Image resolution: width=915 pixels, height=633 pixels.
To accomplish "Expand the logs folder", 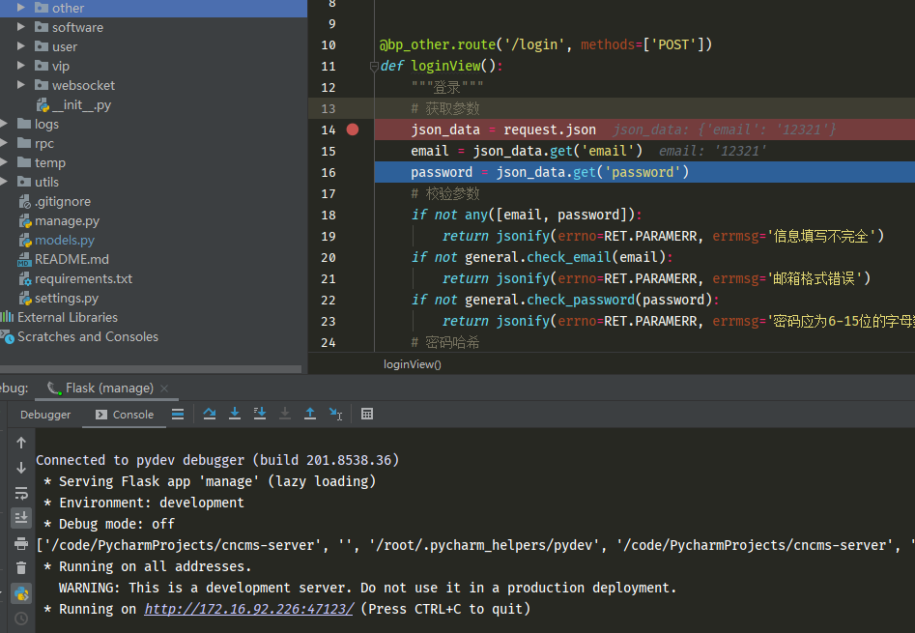I will 4,124.
